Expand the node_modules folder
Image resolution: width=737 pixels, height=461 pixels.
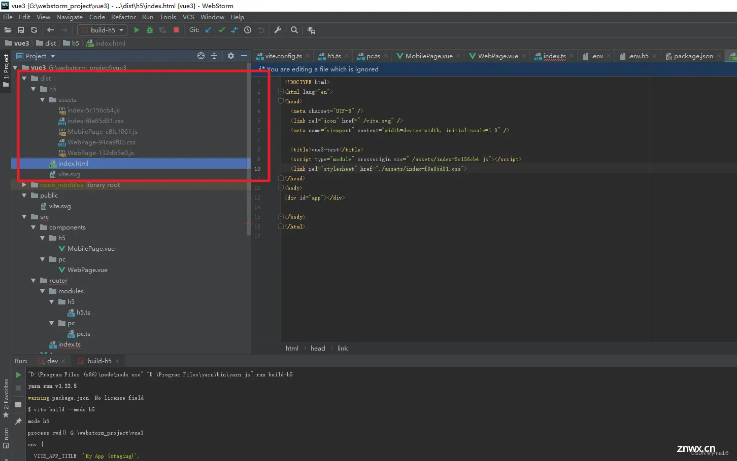coord(24,185)
